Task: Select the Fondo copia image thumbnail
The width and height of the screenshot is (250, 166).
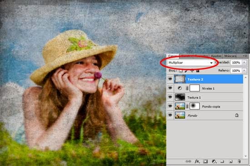Action: [x=180, y=106]
